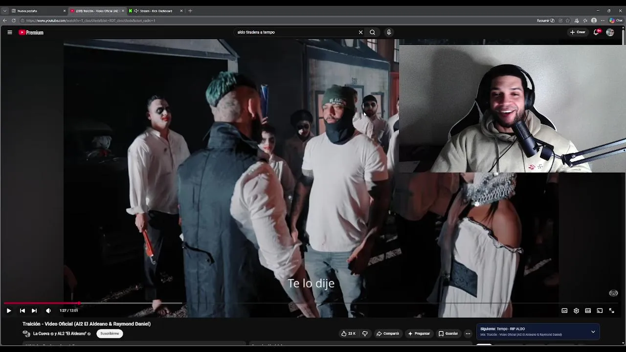Bookmark this page with star
Screen dimensions: 626x352
pyautogui.click(x=568, y=21)
